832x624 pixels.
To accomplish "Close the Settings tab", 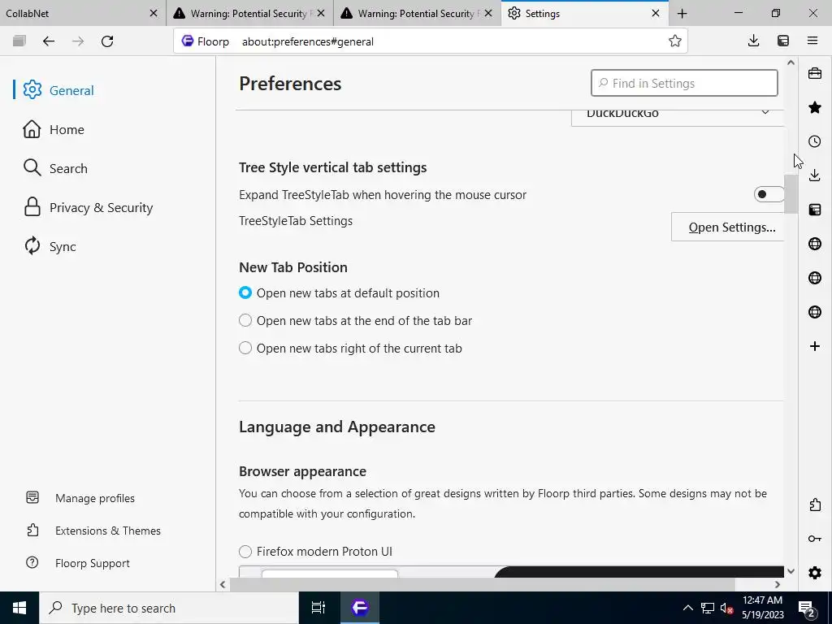I will coord(656,14).
